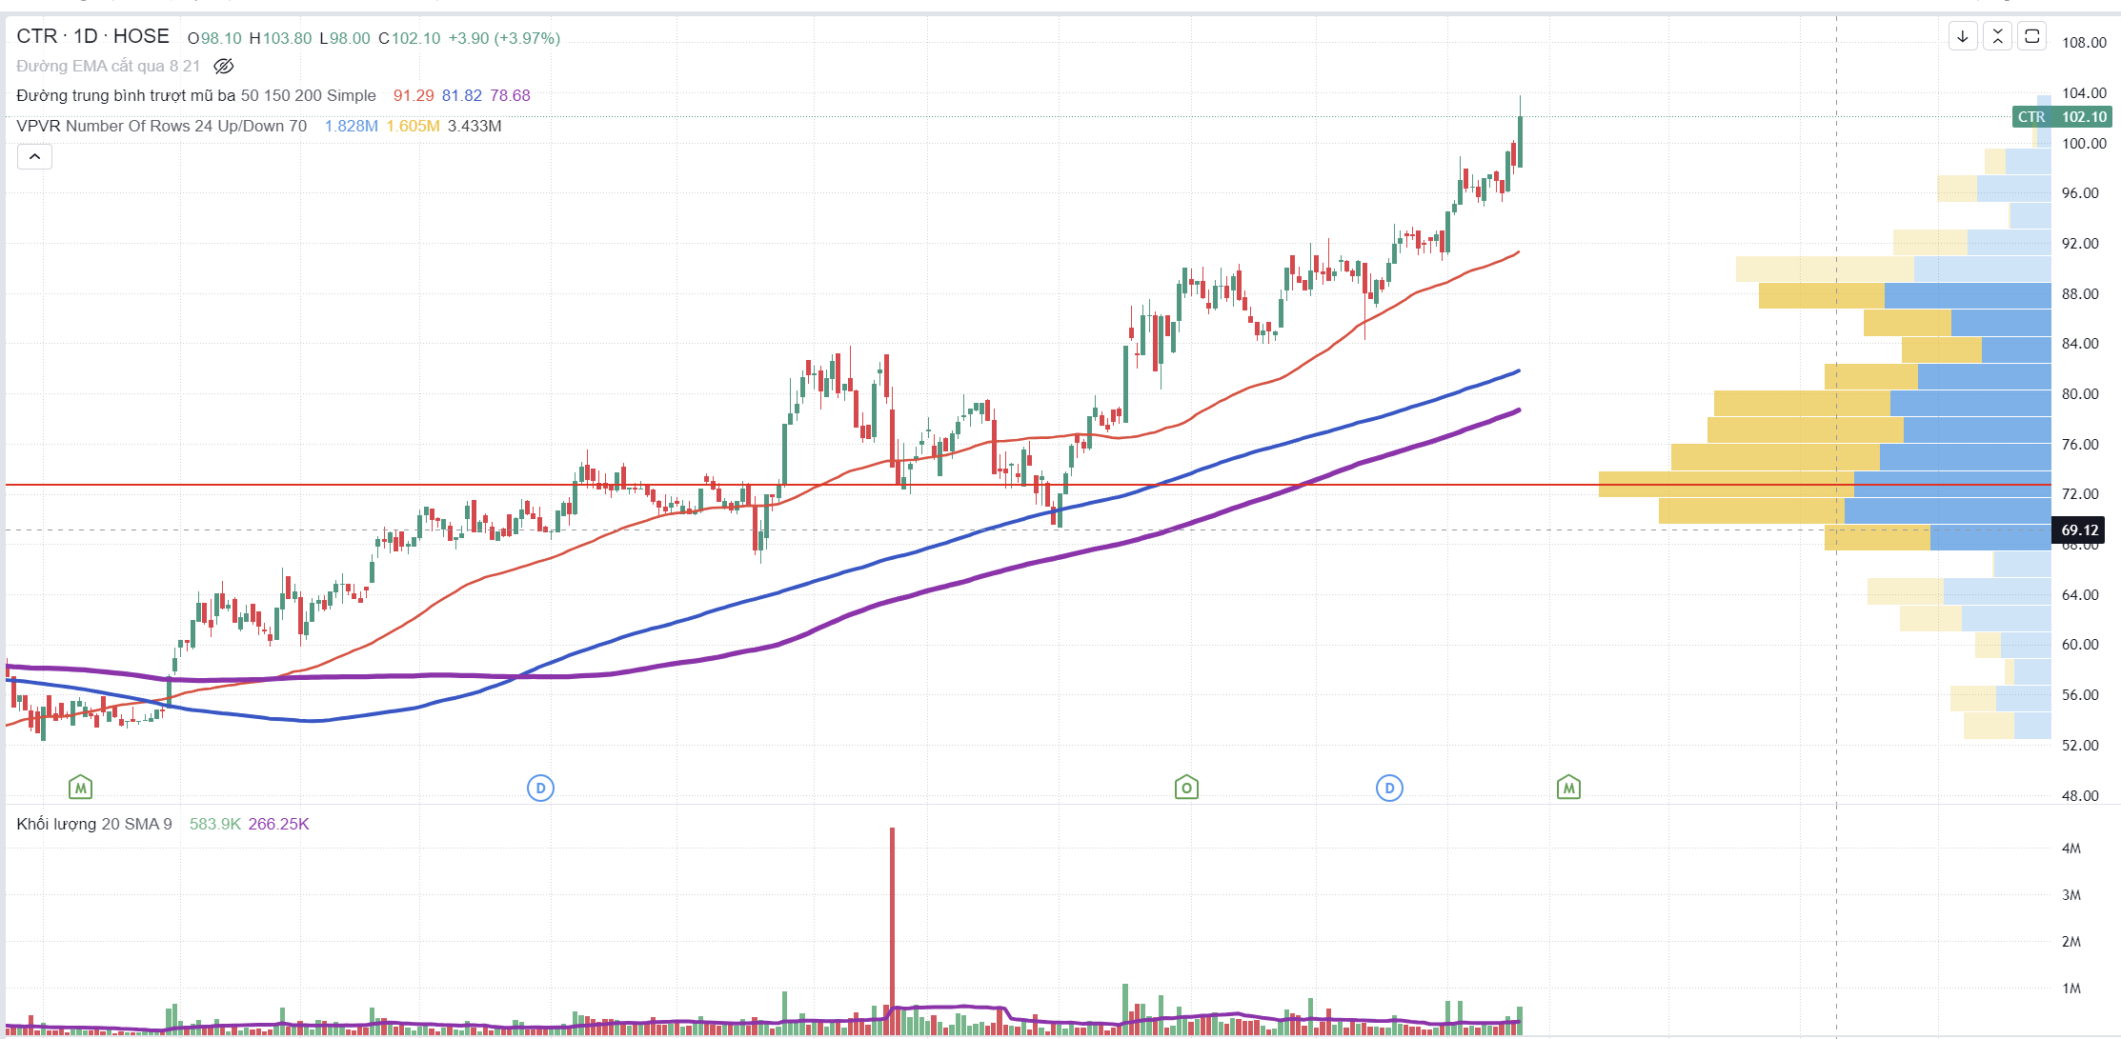This screenshot has width=2121, height=1039.
Task: Click the rightmost green M event marker
Action: pos(1568,788)
